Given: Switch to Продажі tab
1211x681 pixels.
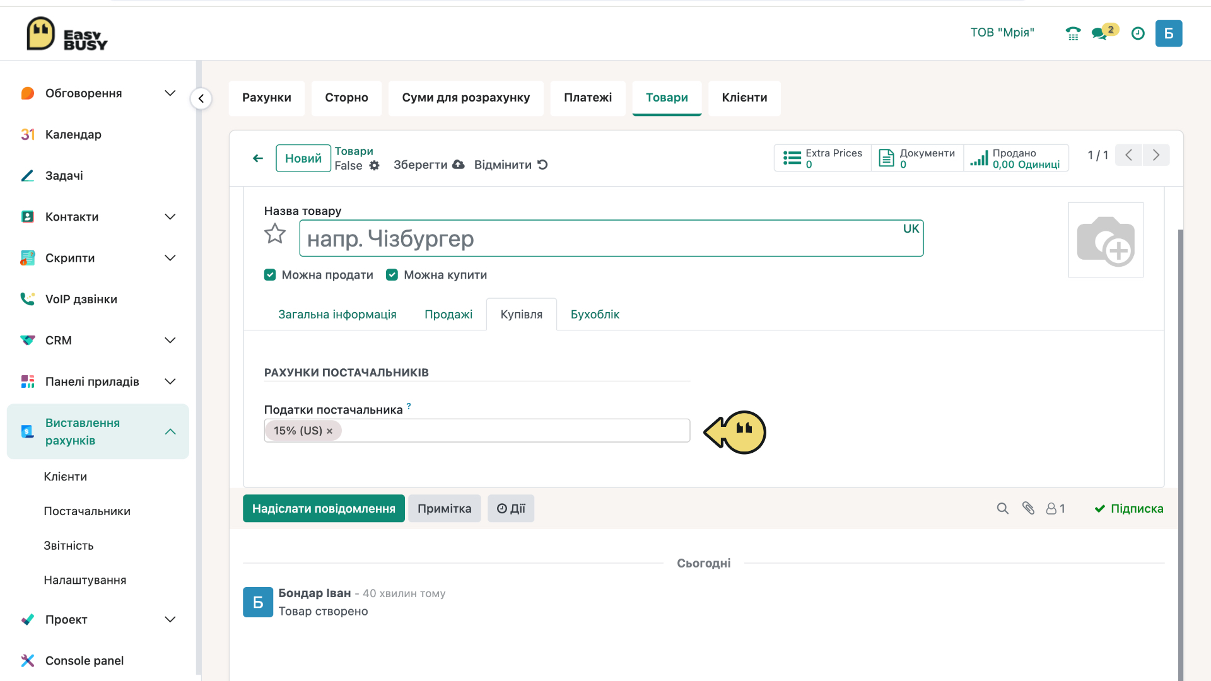Looking at the screenshot, I should [448, 314].
